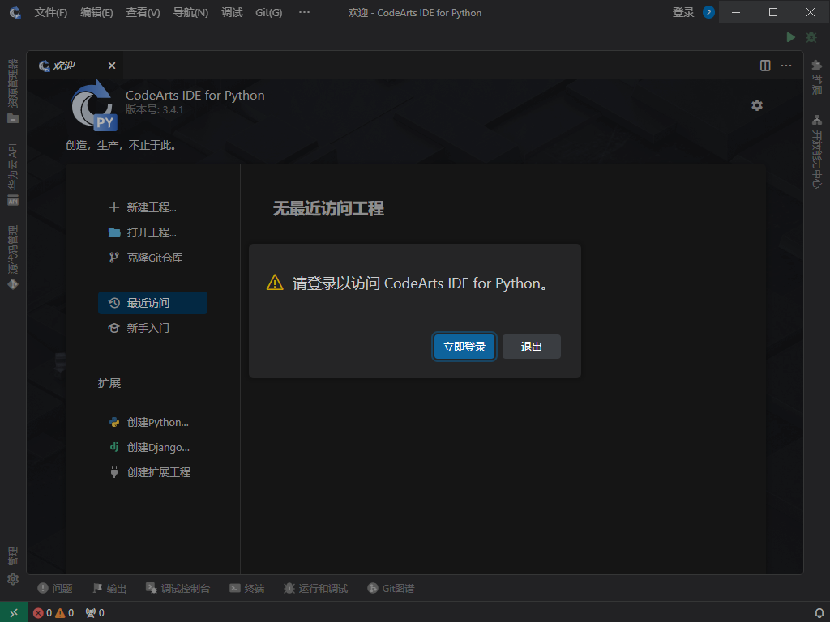The image size is (830, 622).
Task: Click the 无最近访问工程 heading
Action: point(328,209)
